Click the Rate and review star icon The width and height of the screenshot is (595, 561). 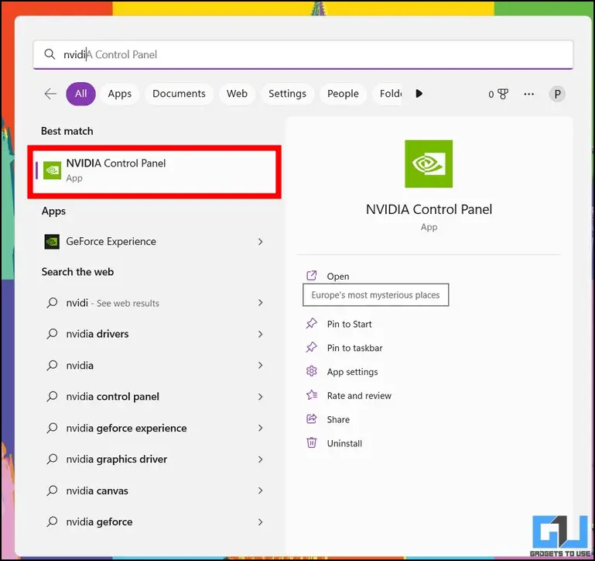pyautogui.click(x=312, y=395)
